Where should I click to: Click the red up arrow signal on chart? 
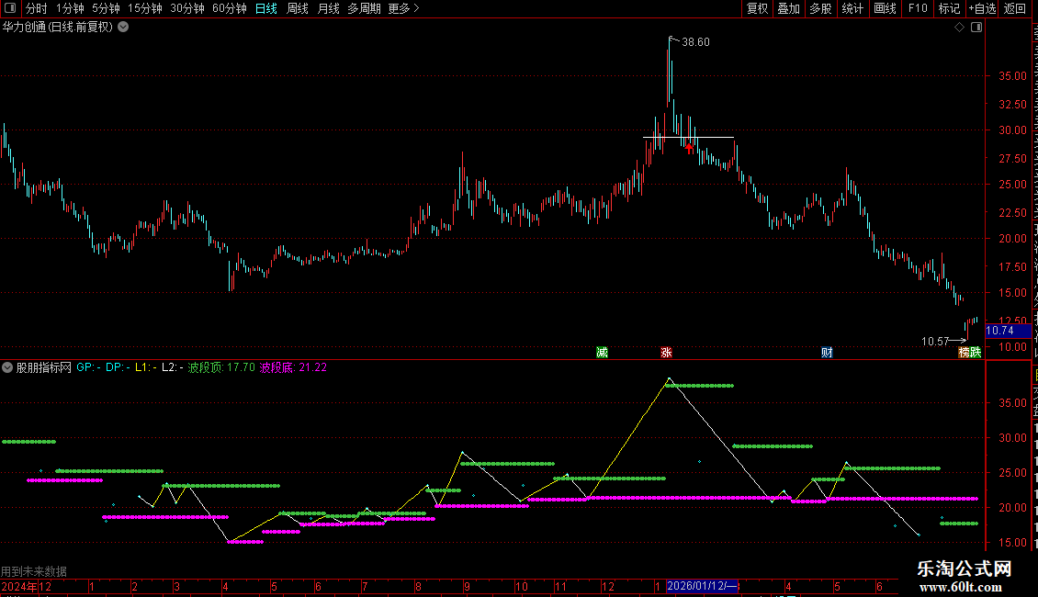click(689, 148)
